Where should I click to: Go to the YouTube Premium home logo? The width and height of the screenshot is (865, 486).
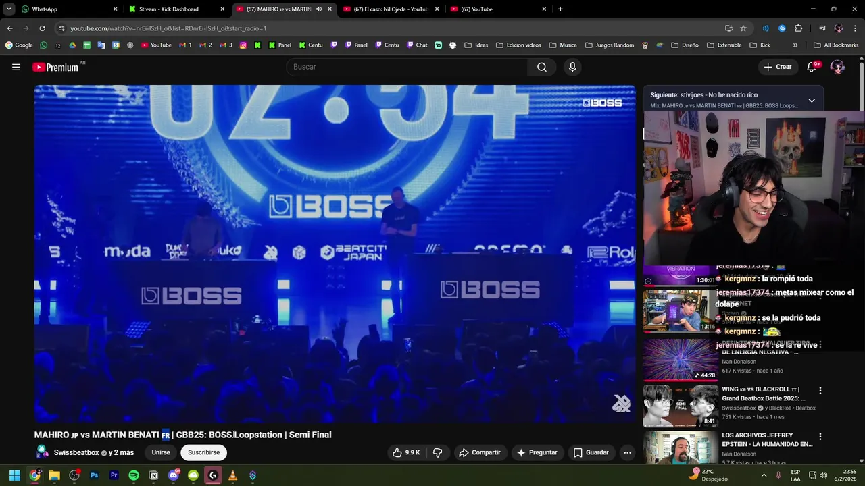(x=55, y=67)
